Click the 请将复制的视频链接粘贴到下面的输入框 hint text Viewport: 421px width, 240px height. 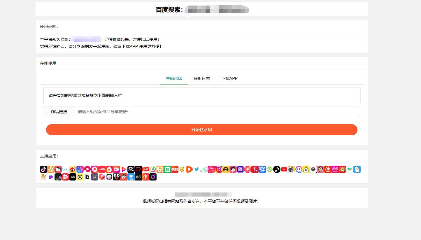click(85, 95)
